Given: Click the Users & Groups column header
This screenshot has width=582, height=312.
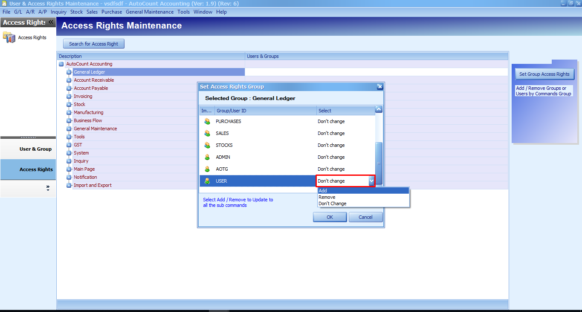Looking at the screenshot, I should click(377, 56).
